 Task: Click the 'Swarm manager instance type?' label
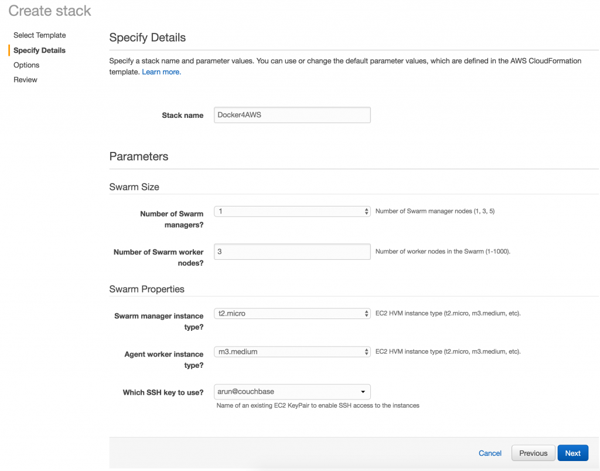click(159, 321)
